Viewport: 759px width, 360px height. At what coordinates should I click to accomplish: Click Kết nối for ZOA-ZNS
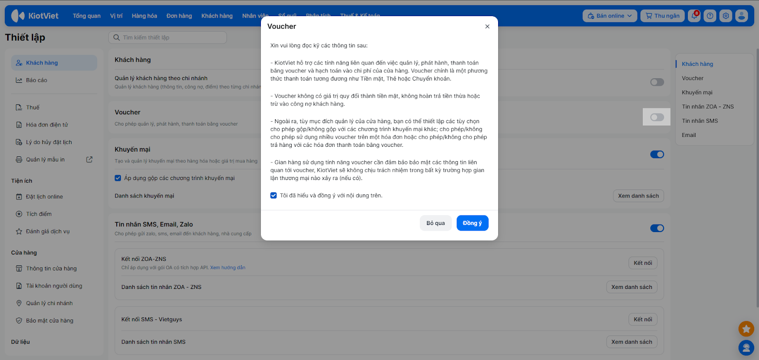643,263
